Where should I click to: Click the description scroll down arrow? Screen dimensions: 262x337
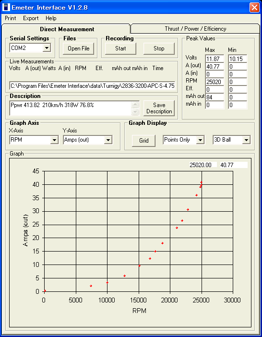[x=135, y=111]
